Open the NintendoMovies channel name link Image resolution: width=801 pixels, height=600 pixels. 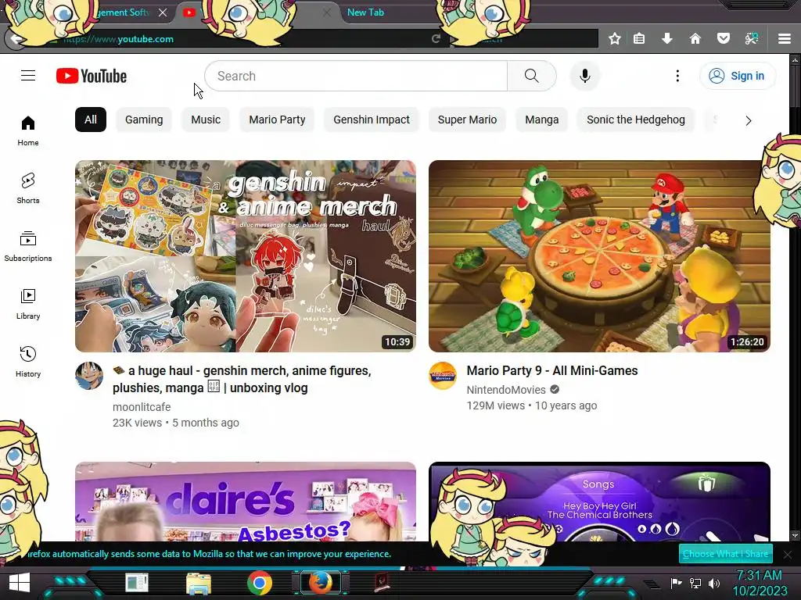point(506,390)
